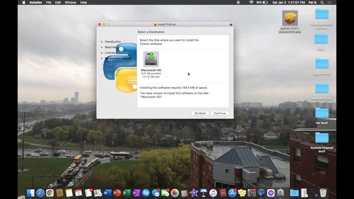The height and width of the screenshot is (199, 354).
Task: Open Stickies from the Dock
Action: coord(242,193)
